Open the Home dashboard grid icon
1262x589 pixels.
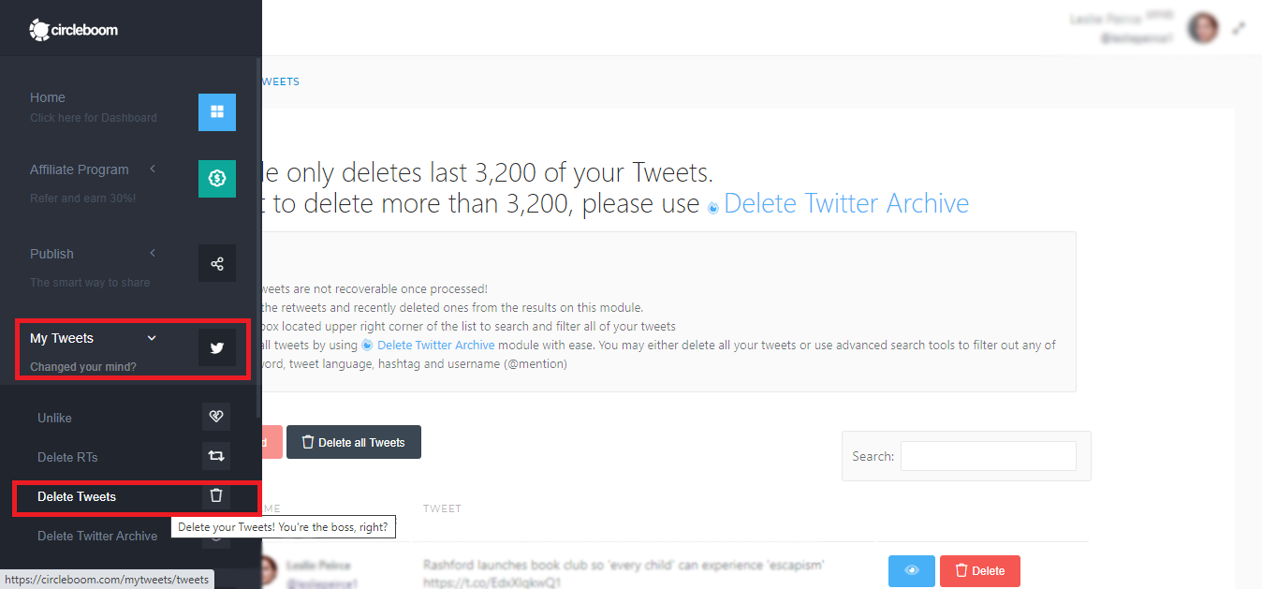pos(216,111)
